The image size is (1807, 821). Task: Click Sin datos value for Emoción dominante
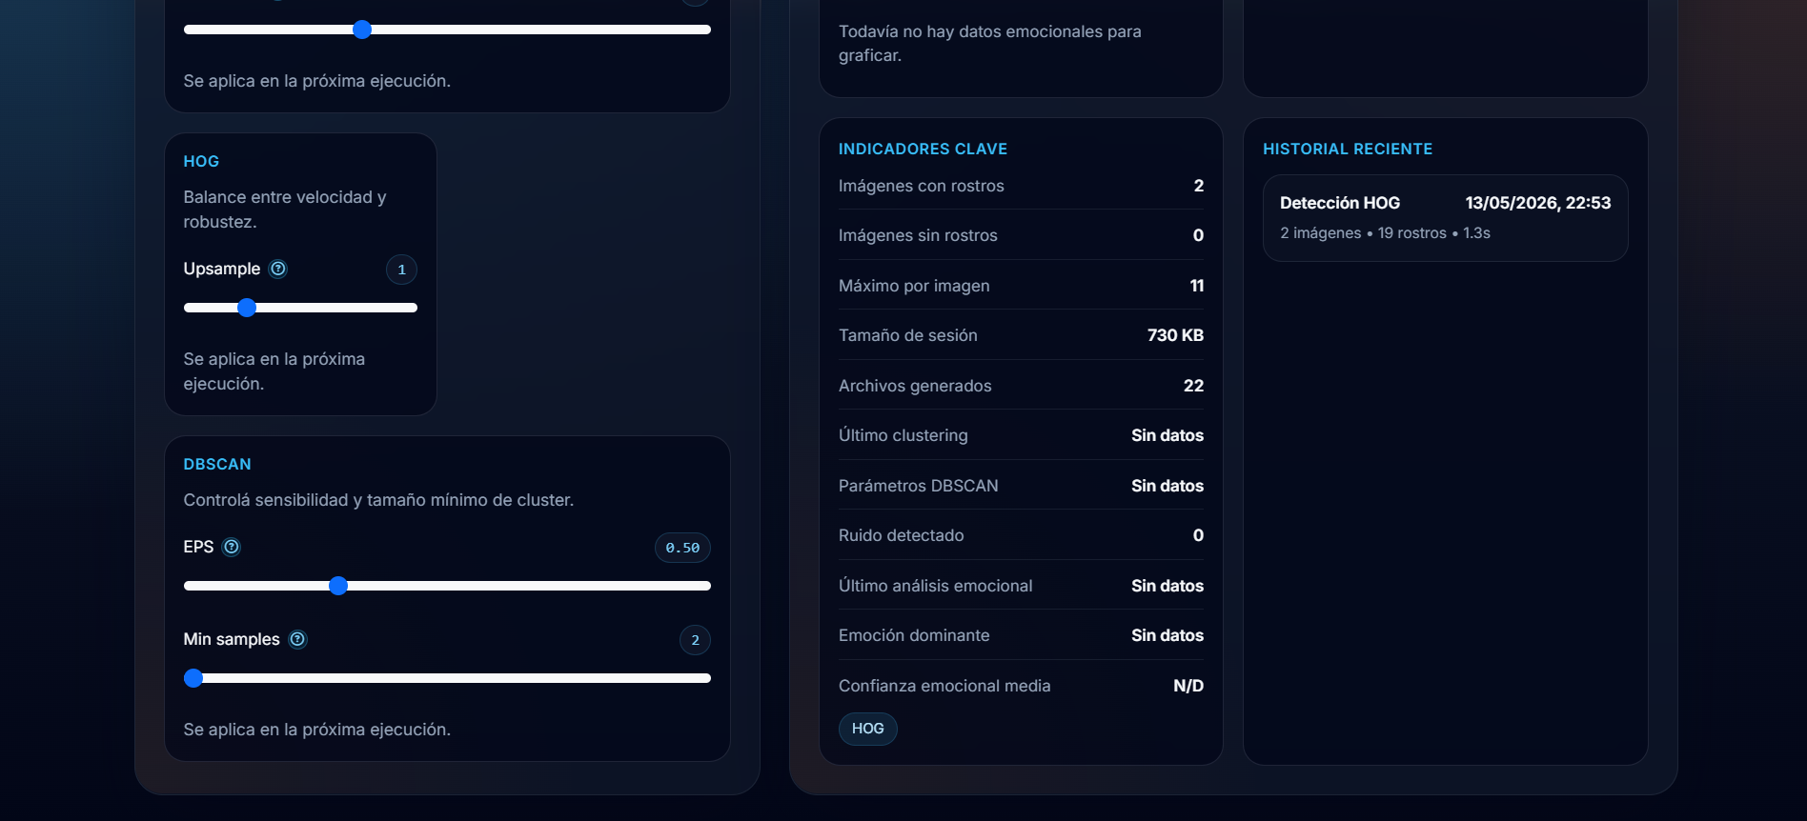coord(1167,635)
